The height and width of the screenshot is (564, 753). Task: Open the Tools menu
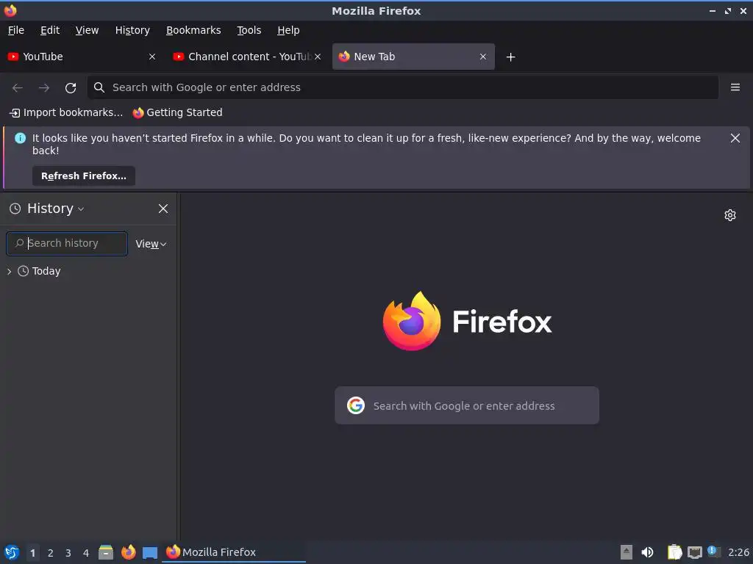pos(249,30)
